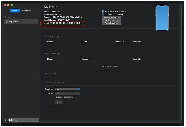
Task: Click the iPhone icon beside My Heart
Action: (7, 21)
